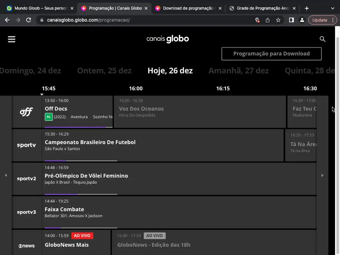Image resolution: width=340 pixels, height=255 pixels.
Task: Open the Chrome three-dot menu
Action: pyautogui.click(x=333, y=20)
